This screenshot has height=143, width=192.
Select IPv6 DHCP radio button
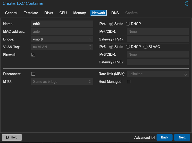pyautogui.click(x=128, y=47)
